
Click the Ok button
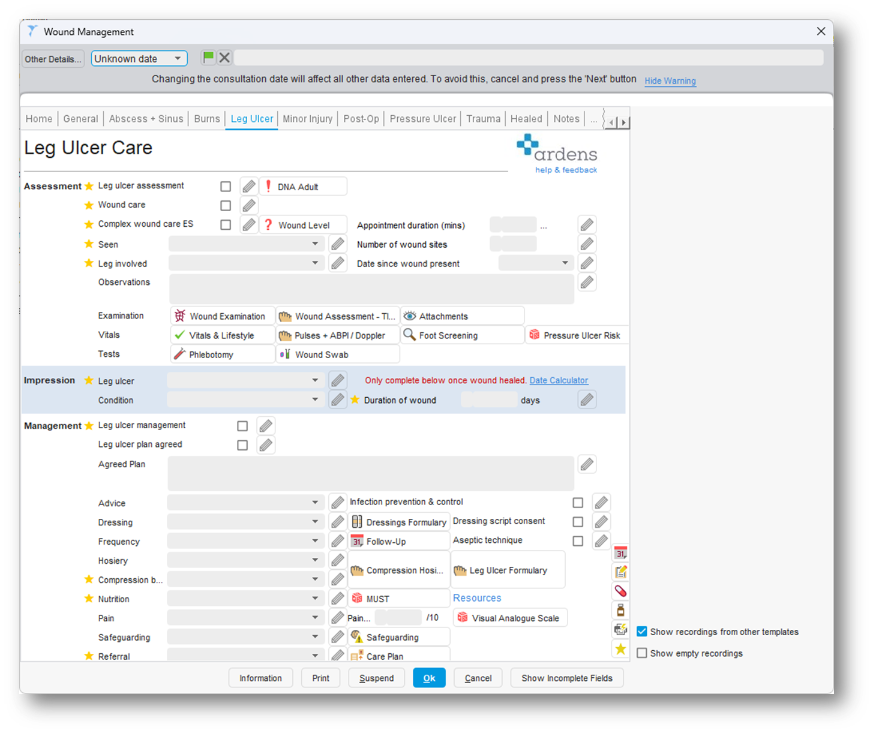[429, 678]
